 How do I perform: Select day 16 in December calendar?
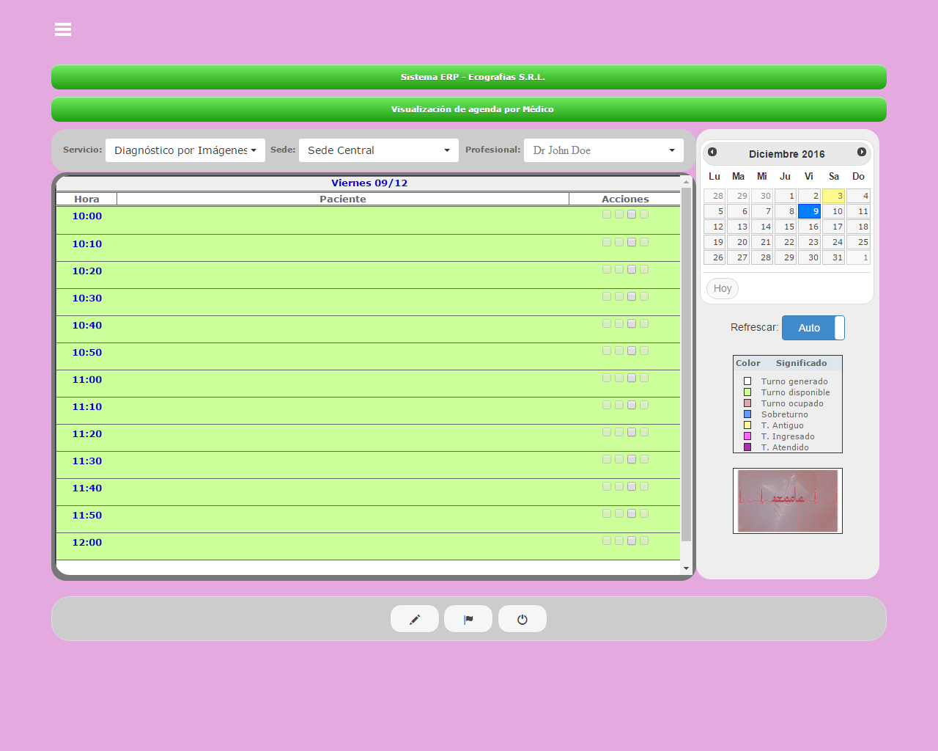click(809, 227)
